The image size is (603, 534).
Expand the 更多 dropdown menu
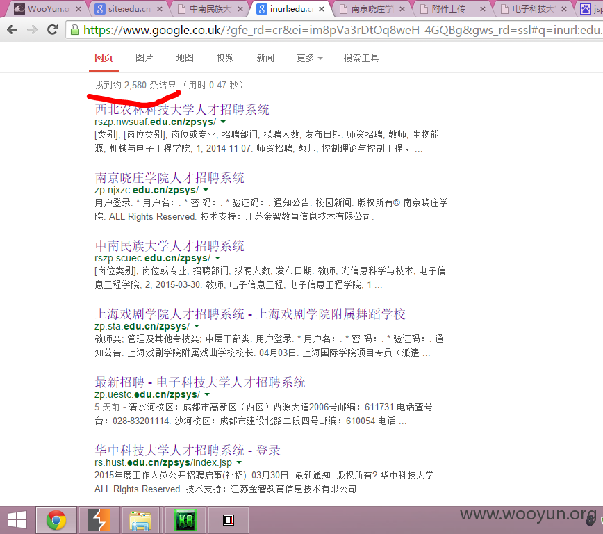(310, 58)
